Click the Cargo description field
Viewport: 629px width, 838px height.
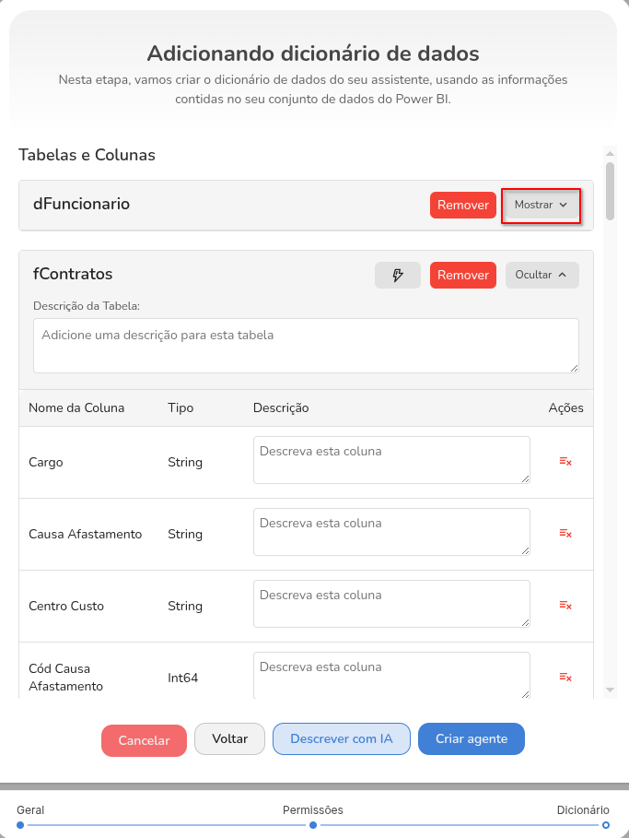(x=391, y=460)
